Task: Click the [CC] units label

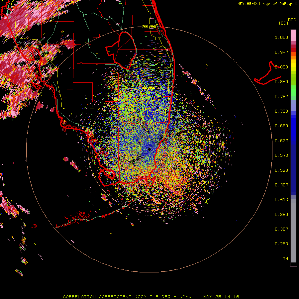Action: 283,23
